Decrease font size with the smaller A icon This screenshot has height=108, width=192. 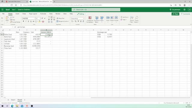[45, 18]
